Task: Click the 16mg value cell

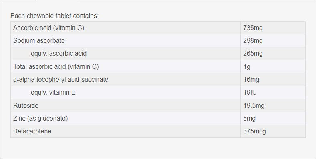Action: (x=273, y=80)
